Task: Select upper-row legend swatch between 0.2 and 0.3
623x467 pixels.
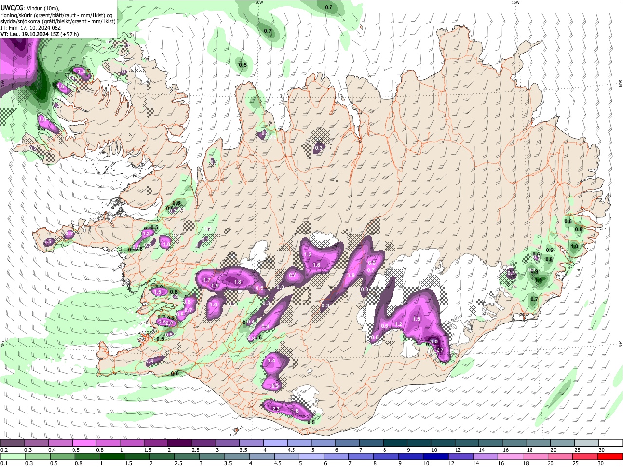Action: [x=12, y=443]
